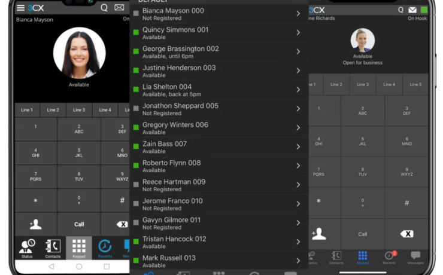
Task: Switch to the Status tab on the left phone
Action: (27, 248)
